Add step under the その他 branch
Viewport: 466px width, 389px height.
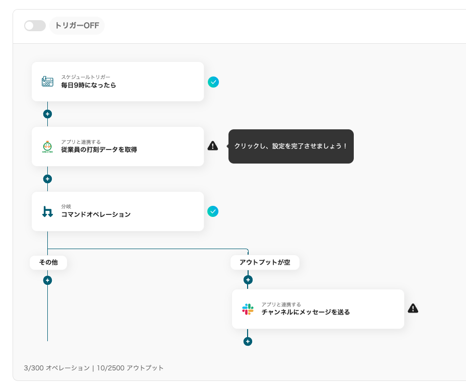(x=47, y=280)
